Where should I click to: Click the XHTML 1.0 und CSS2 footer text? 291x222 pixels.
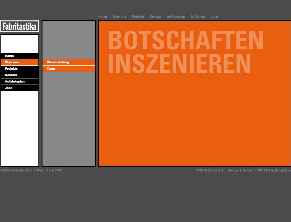(x=48, y=171)
